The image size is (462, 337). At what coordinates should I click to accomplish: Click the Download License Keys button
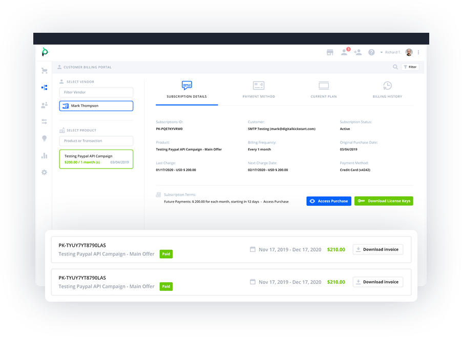(383, 201)
